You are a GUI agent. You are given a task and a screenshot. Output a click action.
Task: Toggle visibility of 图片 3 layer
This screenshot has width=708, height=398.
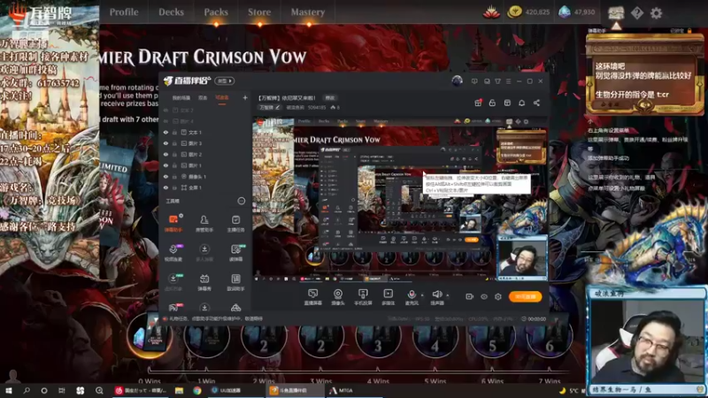point(165,143)
